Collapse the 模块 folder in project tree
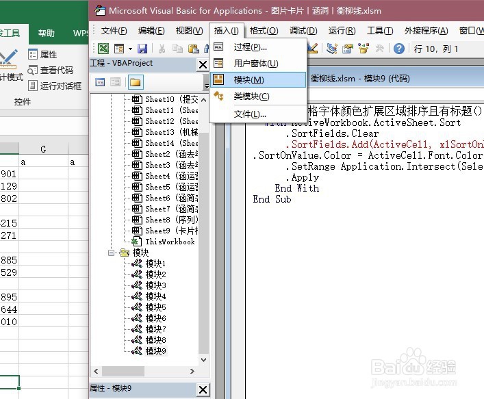484x399 pixels. (x=111, y=253)
